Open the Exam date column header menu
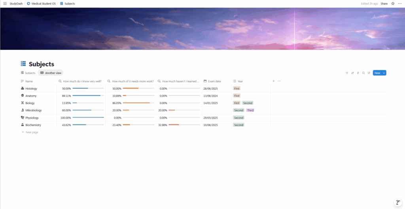This screenshot has height=209, width=405. click(x=214, y=81)
